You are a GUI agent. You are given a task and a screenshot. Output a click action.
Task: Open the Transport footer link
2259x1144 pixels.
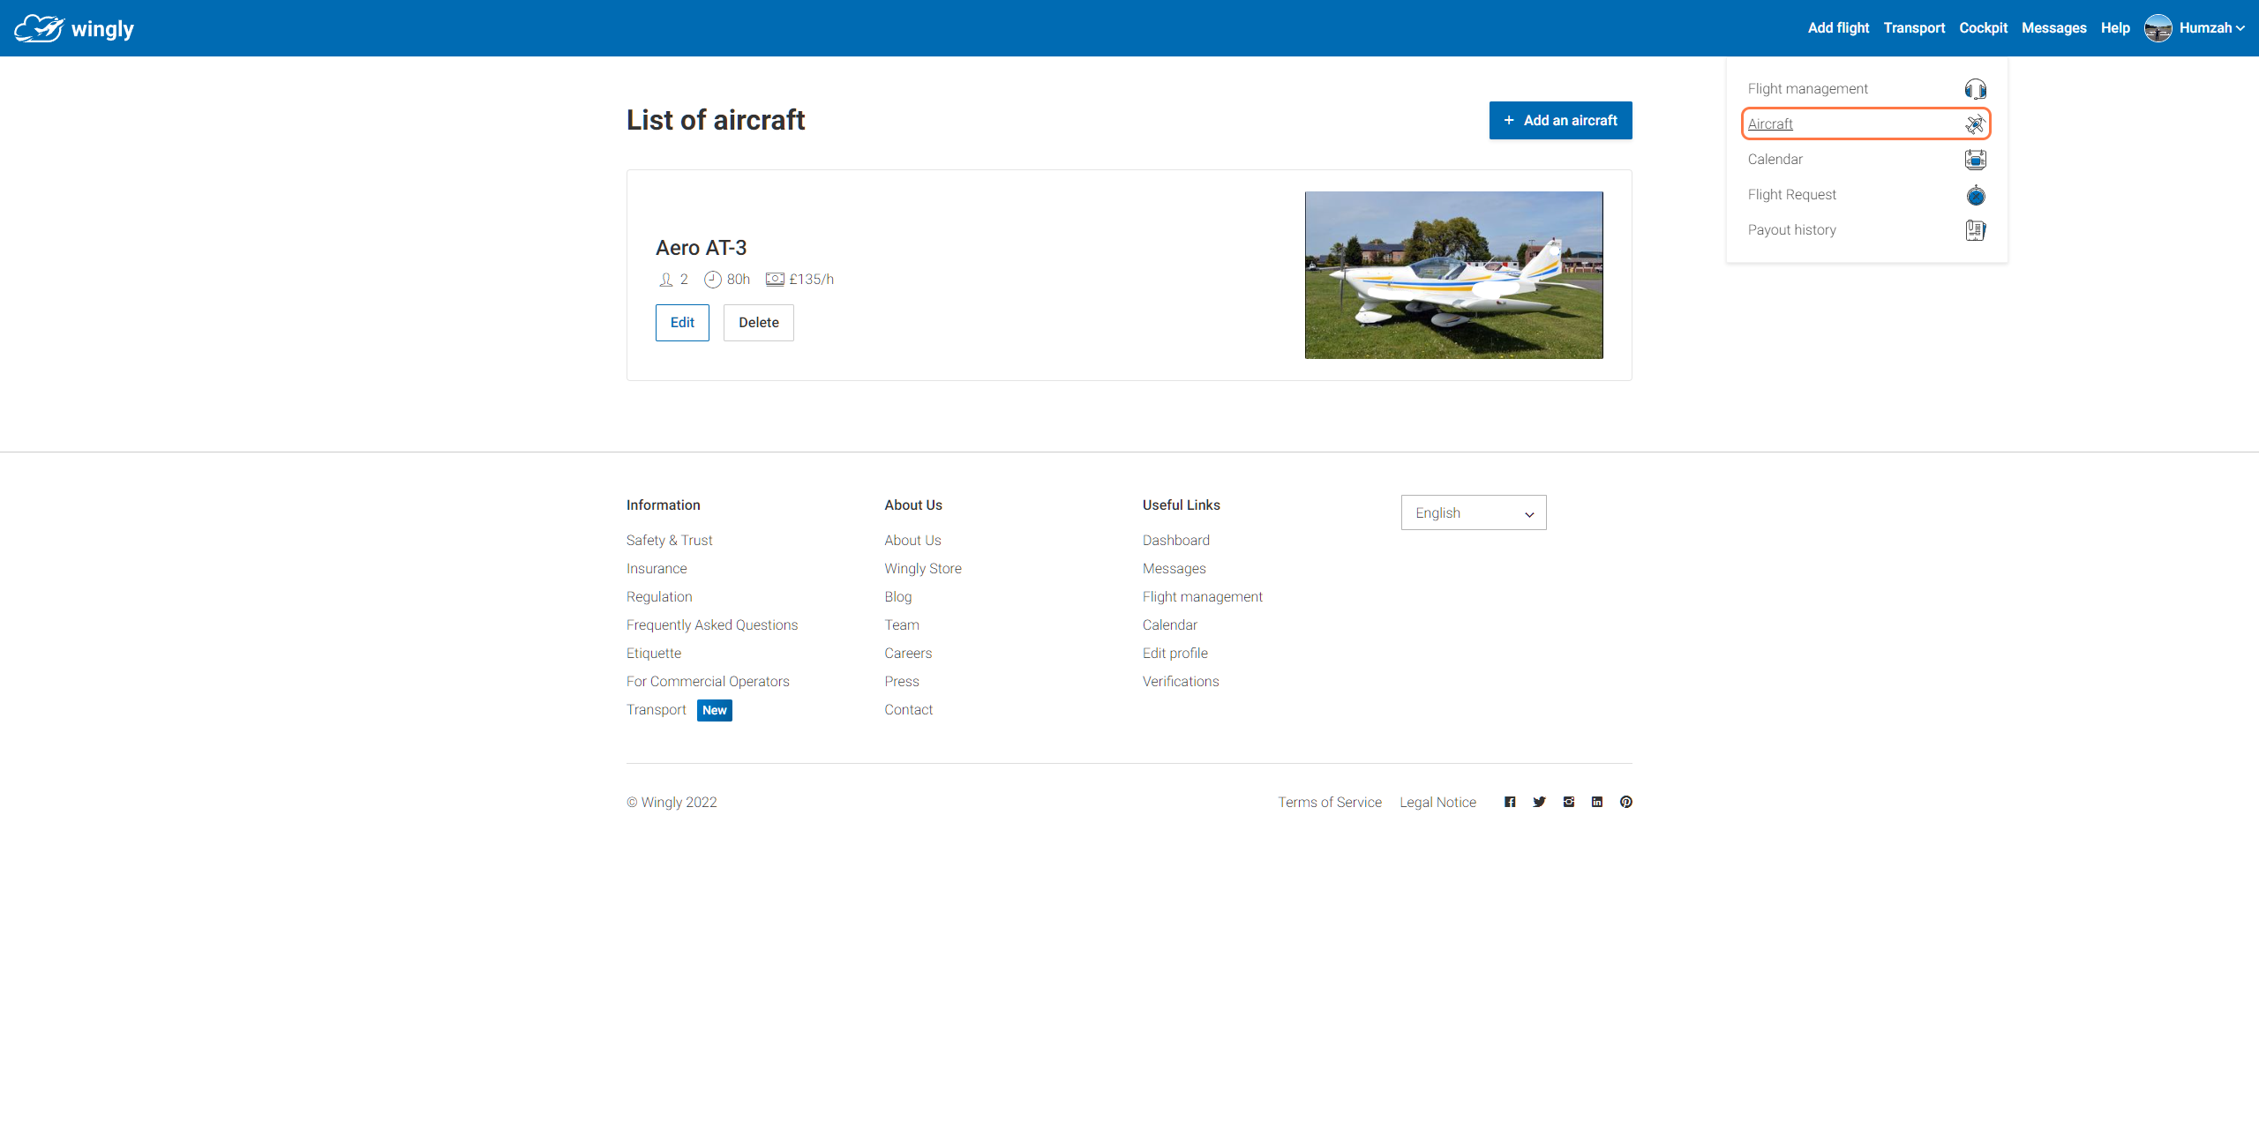(656, 710)
